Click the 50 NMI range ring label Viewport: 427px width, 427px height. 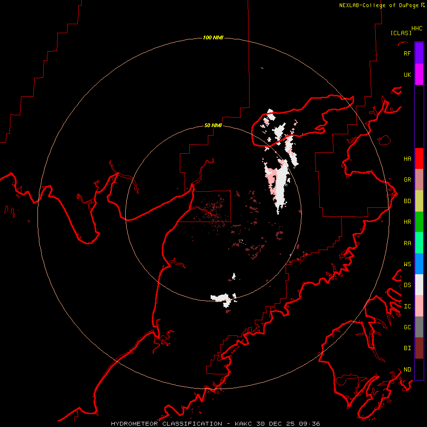point(213,125)
